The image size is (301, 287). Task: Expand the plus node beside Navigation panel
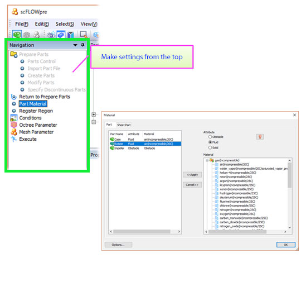pyautogui.click(x=94, y=114)
